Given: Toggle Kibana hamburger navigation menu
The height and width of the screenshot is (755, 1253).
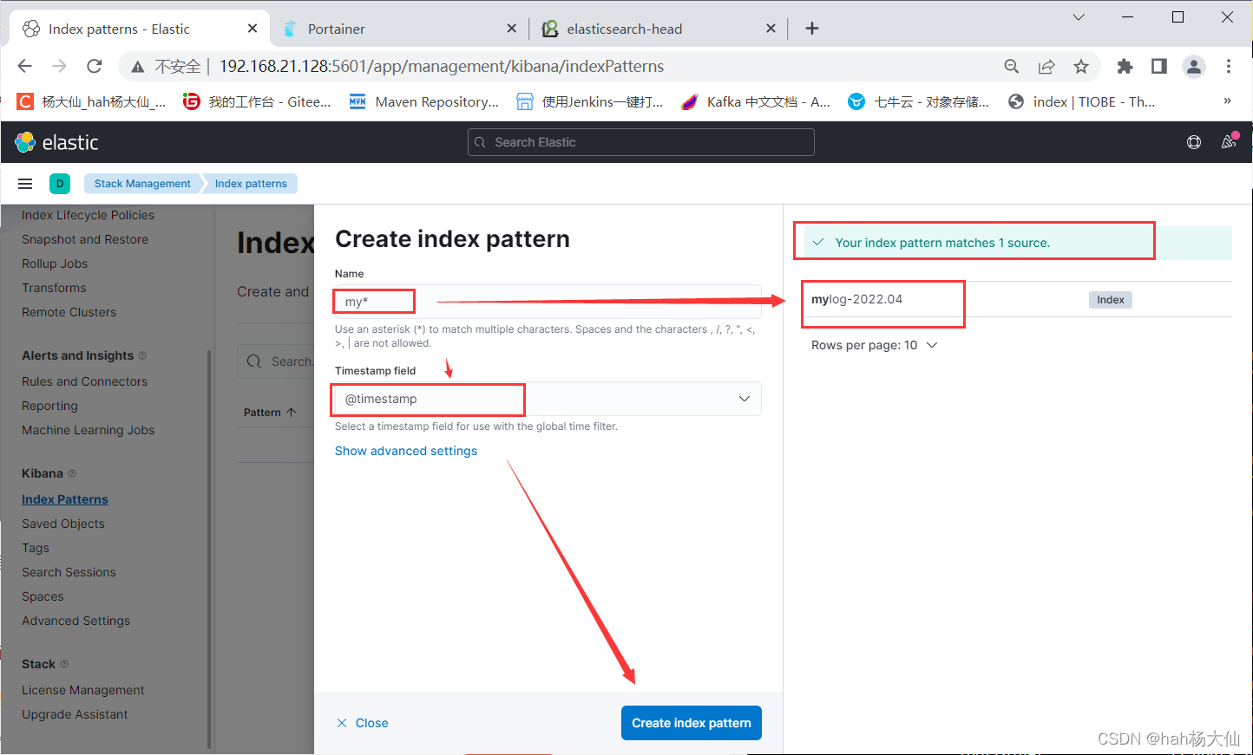Looking at the screenshot, I should point(25,184).
